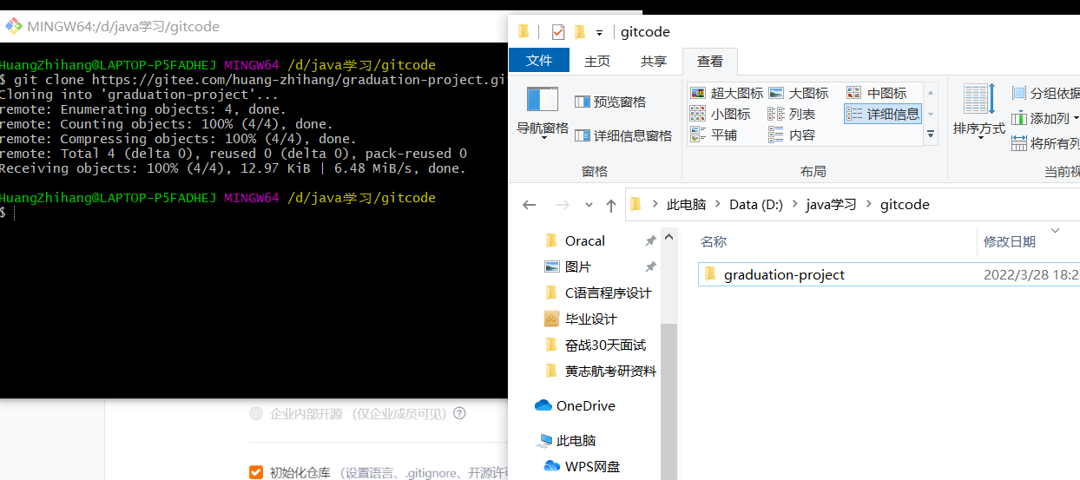
Task: Open the 分组依据 group-by option
Action: tap(1046, 93)
